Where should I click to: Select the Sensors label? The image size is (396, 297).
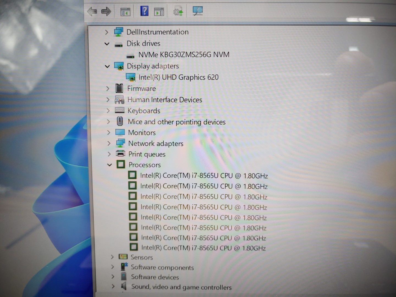tap(142, 257)
